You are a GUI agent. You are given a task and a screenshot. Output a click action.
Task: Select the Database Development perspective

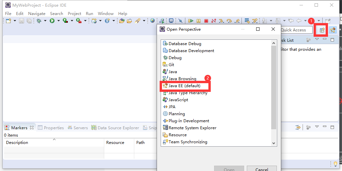[x=188, y=51]
